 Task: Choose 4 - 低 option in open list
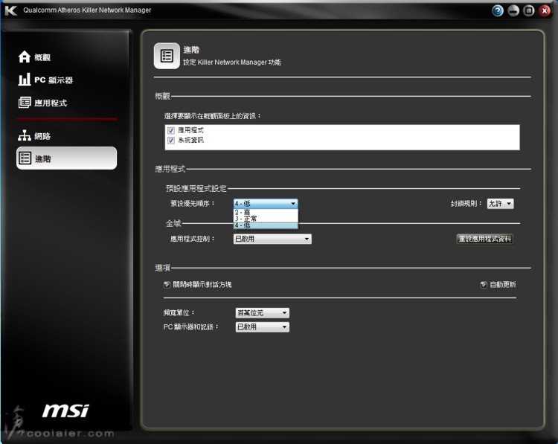[x=266, y=225]
